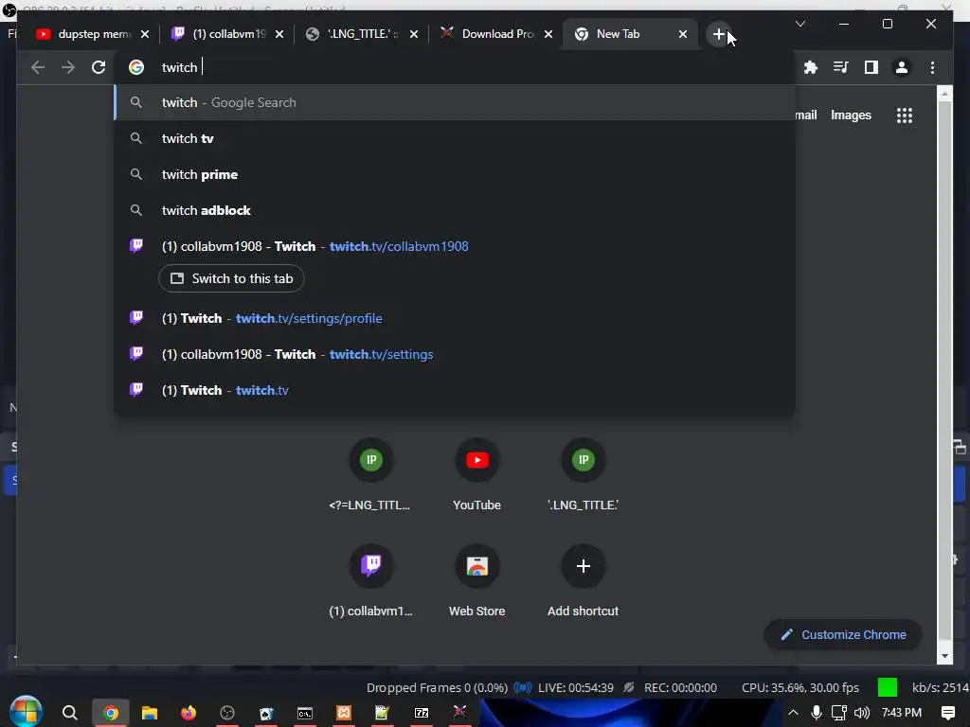Open File Explorer from the taskbar
The height and width of the screenshot is (727, 970).
pos(150,713)
